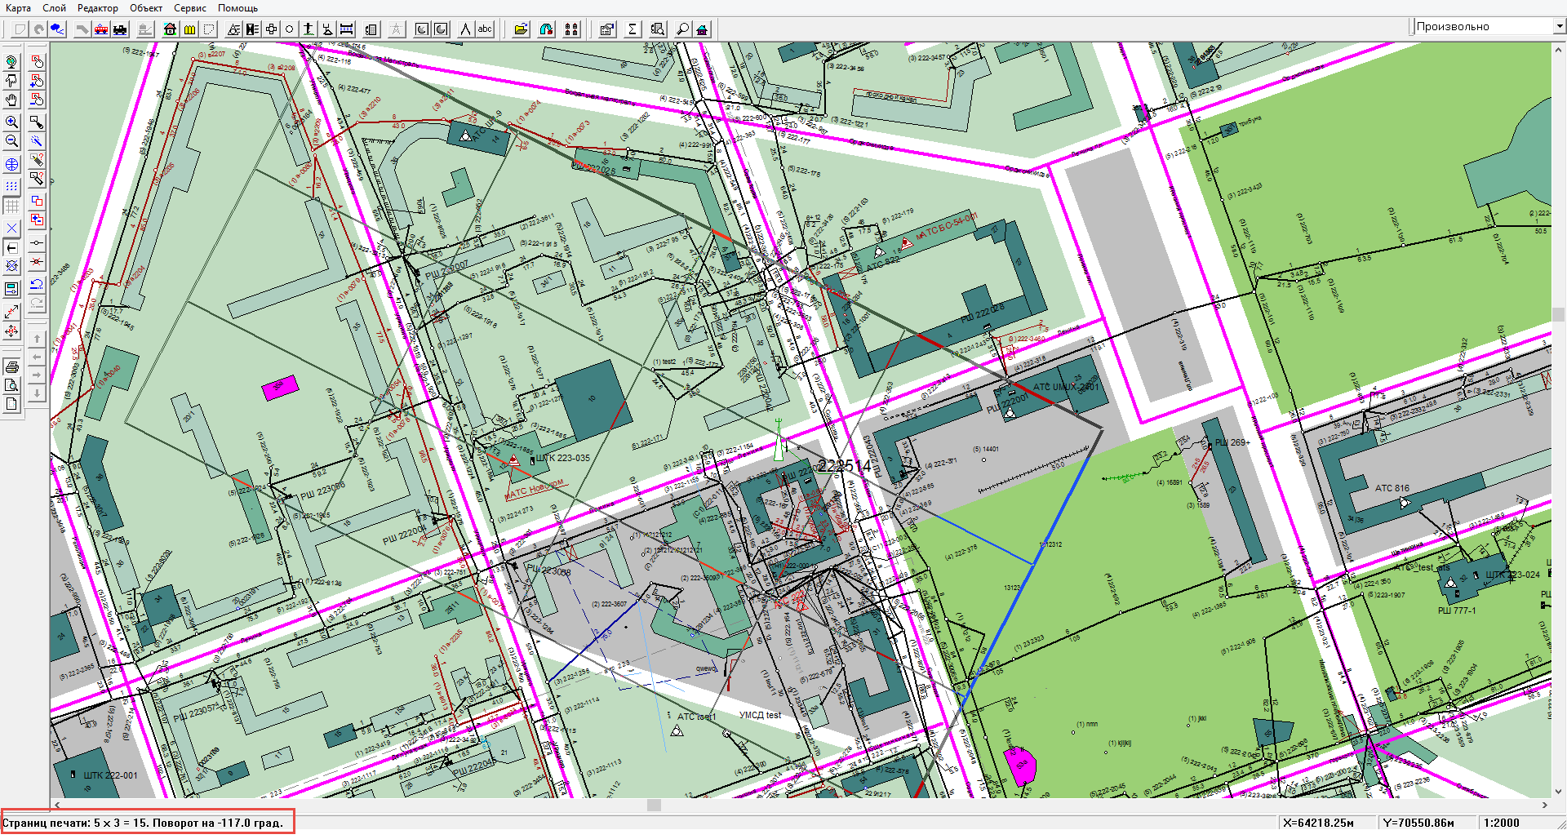Click the printer icon
The height and width of the screenshot is (839, 1567).
click(11, 366)
